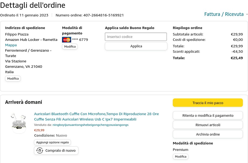Click the order number 407-2664816-5169921
Viewport: 248px width, 163px height.
(103, 15)
